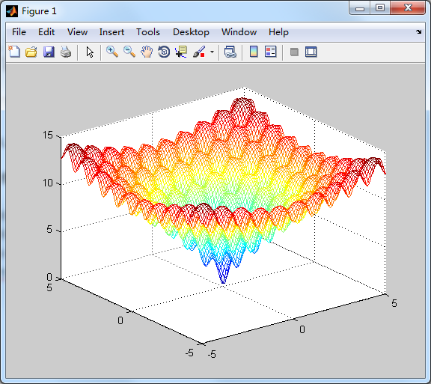Click the Show Plot Tools icon
Image resolution: width=431 pixels, height=384 pixels.
[311, 52]
